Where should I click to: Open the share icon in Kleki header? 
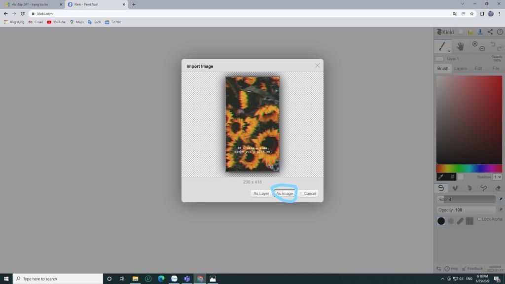pyautogui.click(x=490, y=32)
